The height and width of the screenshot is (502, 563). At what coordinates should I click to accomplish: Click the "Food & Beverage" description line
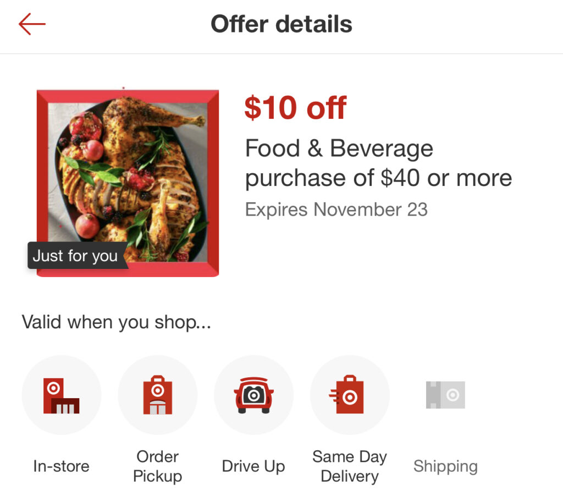(x=339, y=148)
